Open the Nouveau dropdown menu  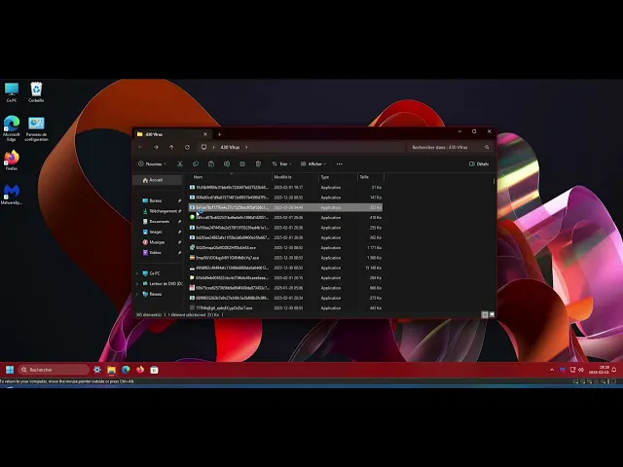[152, 163]
